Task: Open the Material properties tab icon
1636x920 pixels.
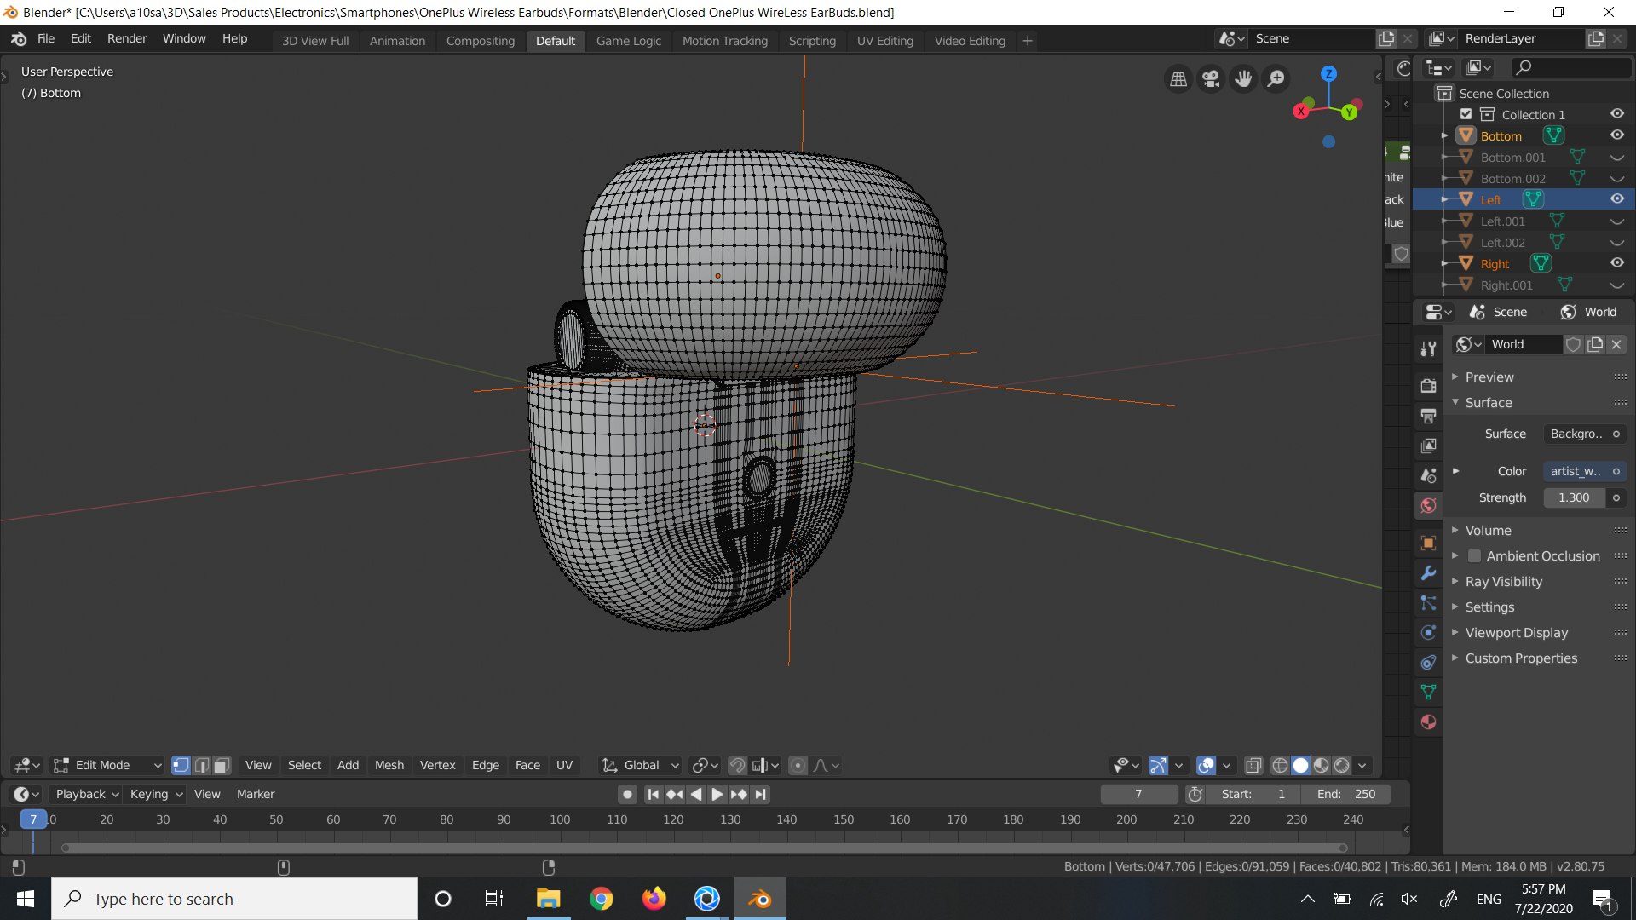Action: 1429,722
